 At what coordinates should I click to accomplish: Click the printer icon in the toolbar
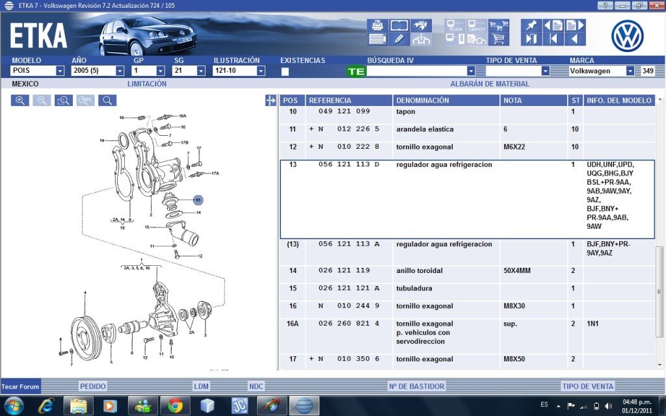pyautogui.click(x=377, y=25)
